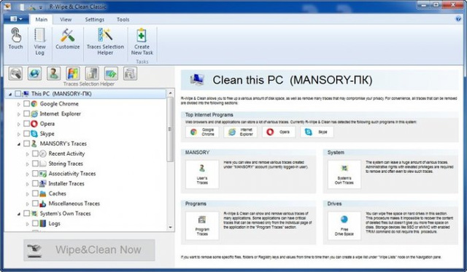Click the user traces helper icon
Screen dimensions: 467x272
[x=54, y=73]
